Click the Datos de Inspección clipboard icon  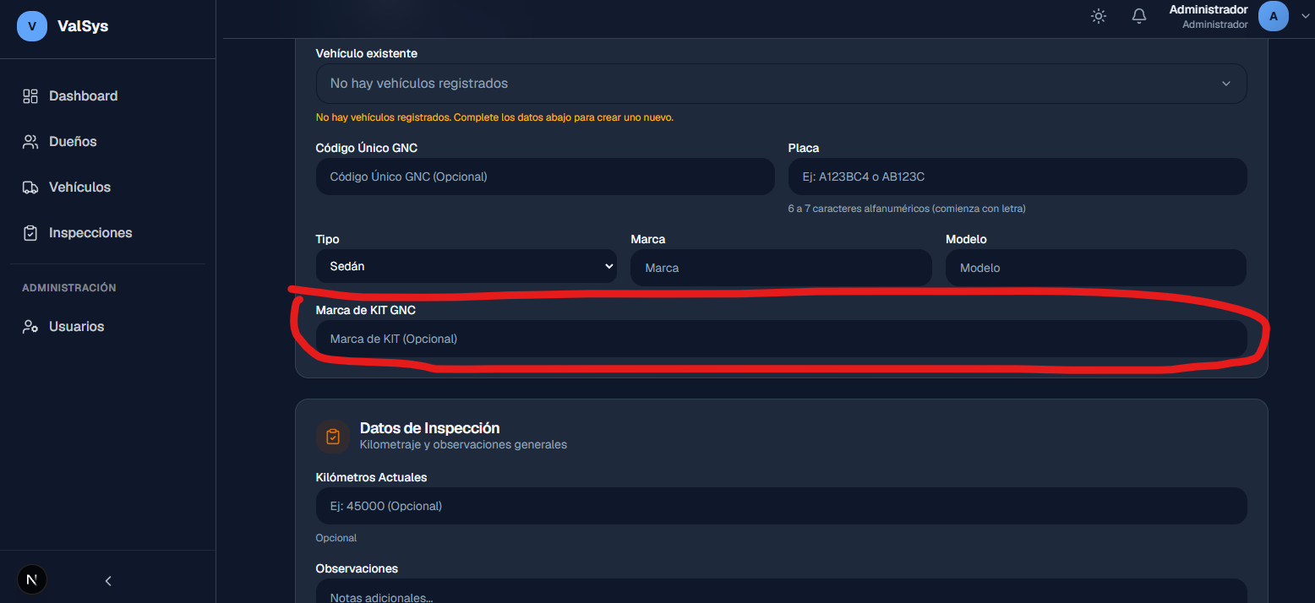point(332,437)
